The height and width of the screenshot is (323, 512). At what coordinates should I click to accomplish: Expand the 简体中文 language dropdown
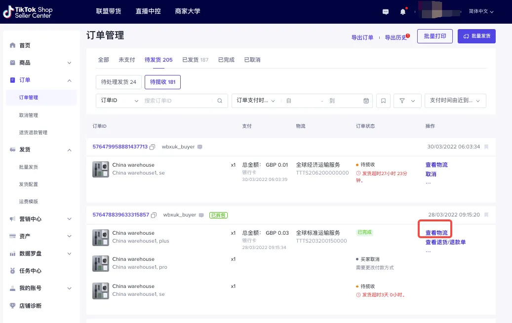(x=480, y=11)
